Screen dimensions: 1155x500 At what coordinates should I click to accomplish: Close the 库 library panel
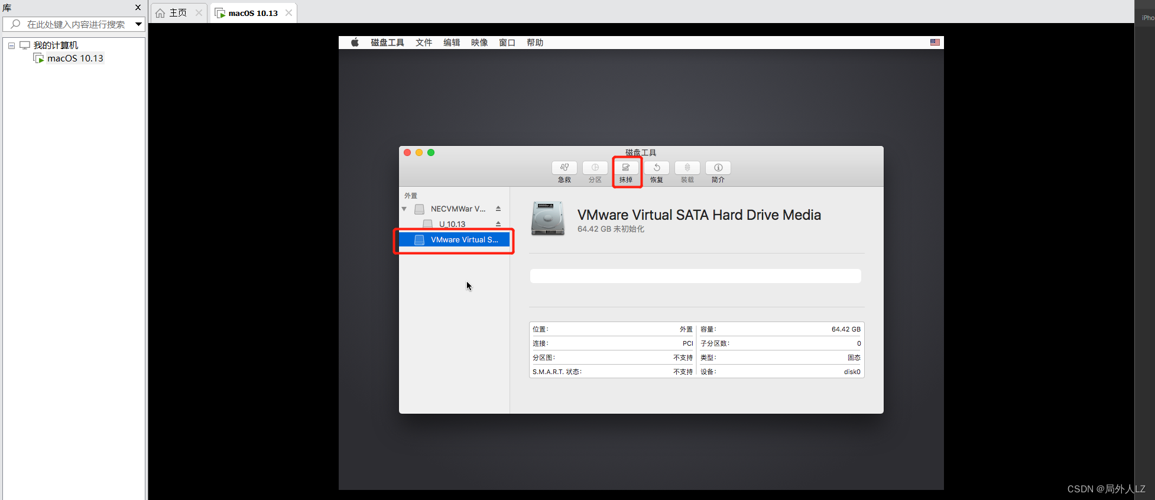[x=138, y=8]
